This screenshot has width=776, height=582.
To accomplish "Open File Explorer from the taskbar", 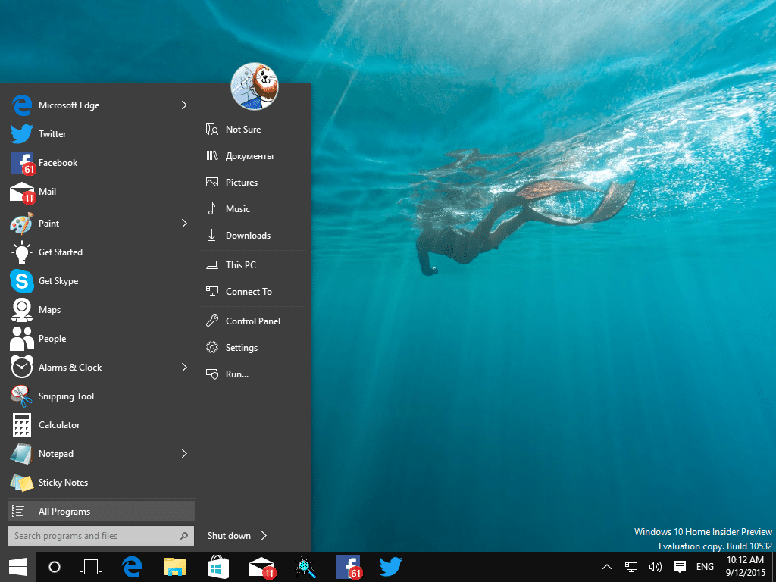I will [x=175, y=567].
